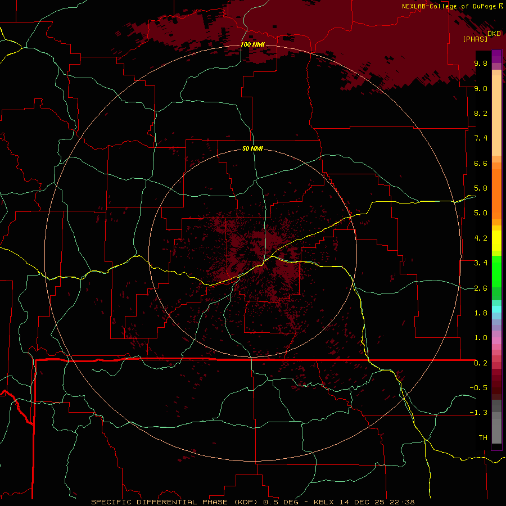Click the bright orange segment of the color bar
The height and width of the screenshot is (506, 506).
point(496,194)
